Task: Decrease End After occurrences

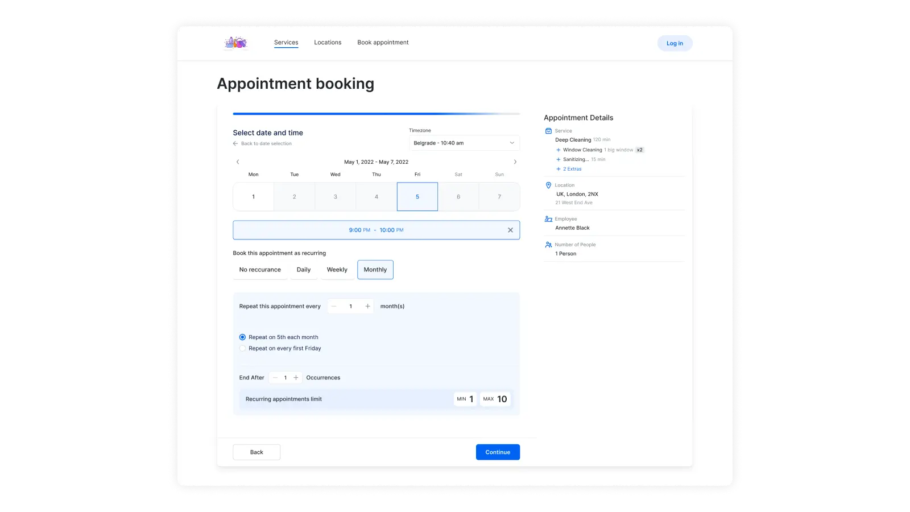Action: click(275, 378)
